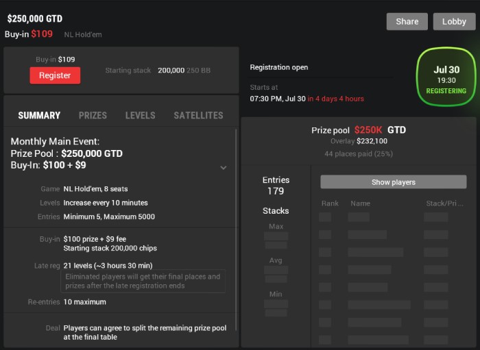Click Re-entries '10 maximum' value
Screen dimensions: 480x350
[x=85, y=302]
